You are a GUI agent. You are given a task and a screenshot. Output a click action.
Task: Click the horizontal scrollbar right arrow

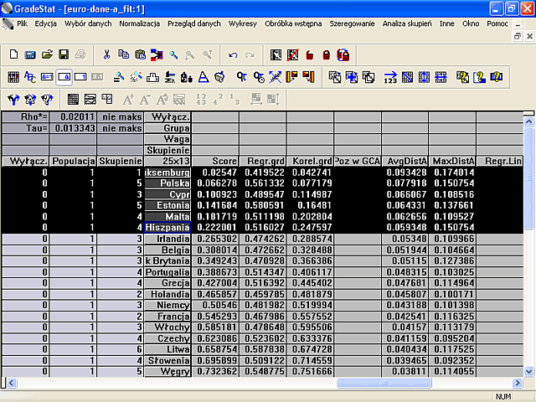point(518,383)
